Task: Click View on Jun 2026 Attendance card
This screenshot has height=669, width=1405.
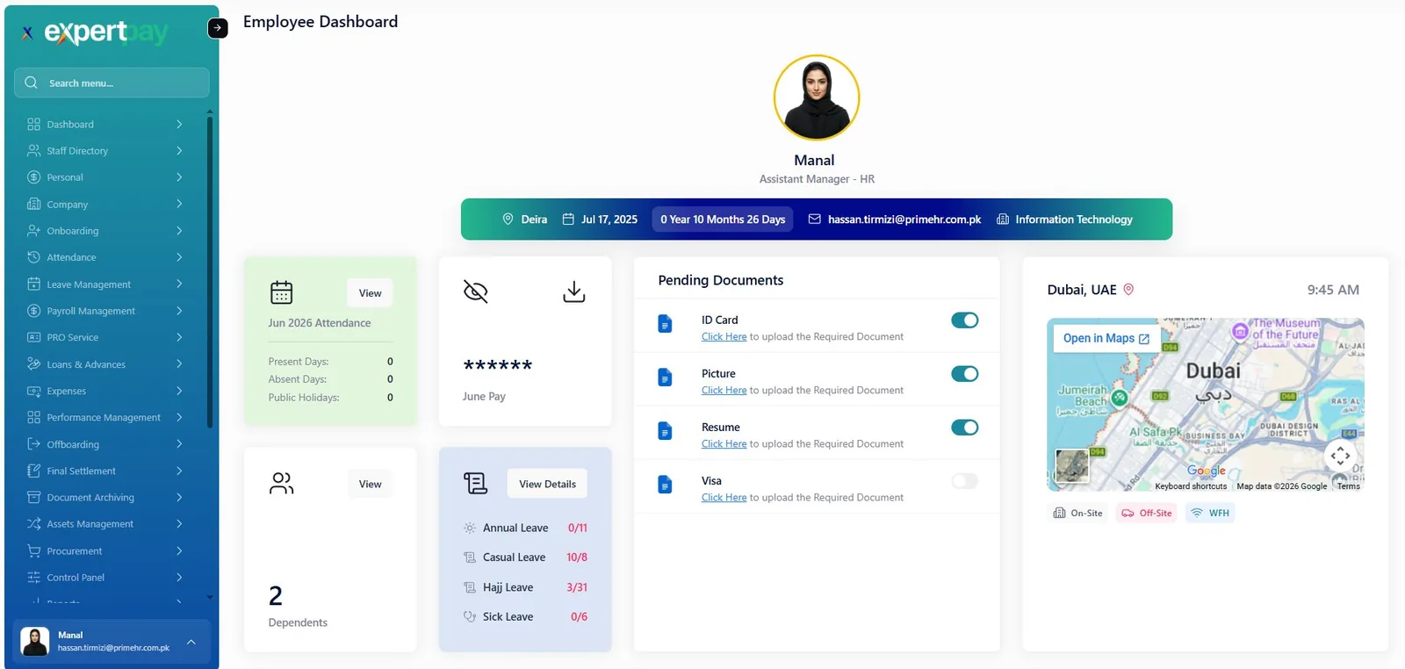Action: pos(370,293)
